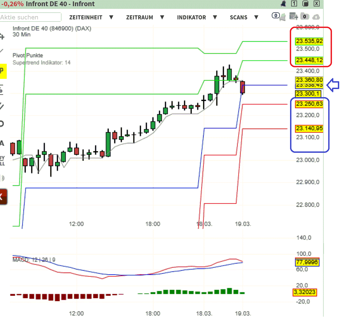Click the highlighted yellow P pivot tool
This screenshot has height=322, width=347.
(2, 70)
